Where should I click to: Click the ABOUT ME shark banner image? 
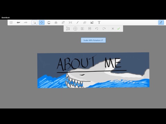pos(93,70)
